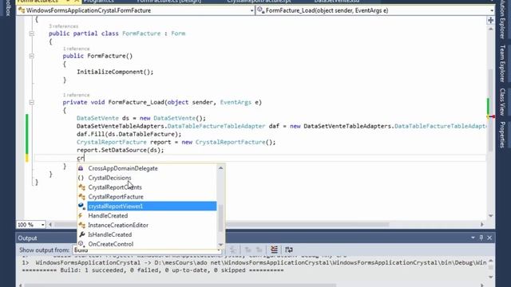Click the method icon beside OnCreateControl
The width and height of the screenshot is (511, 287).
tap(81, 244)
